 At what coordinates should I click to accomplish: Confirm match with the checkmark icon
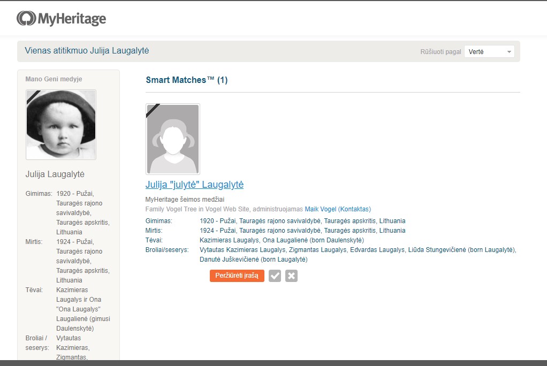point(275,276)
